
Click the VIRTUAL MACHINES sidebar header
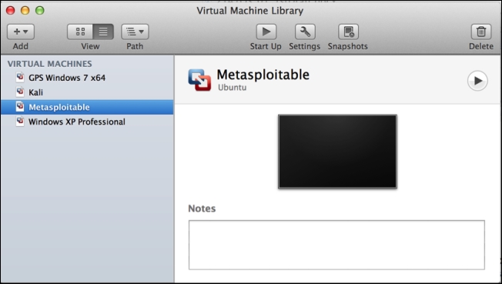click(49, 64)
